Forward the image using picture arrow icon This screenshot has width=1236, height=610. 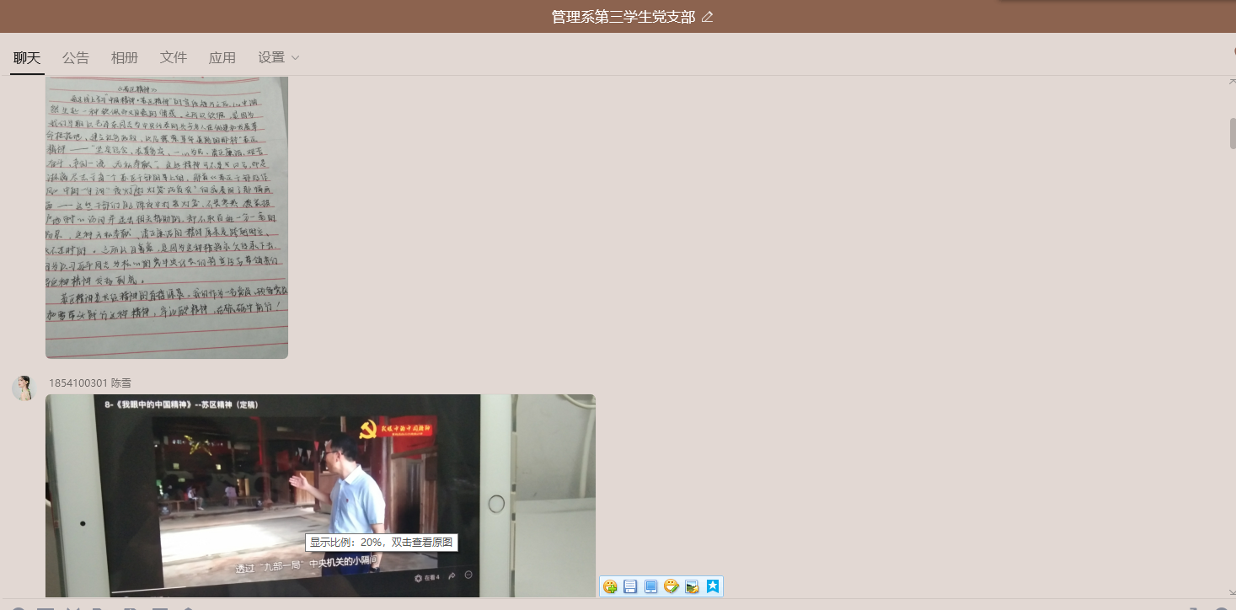[692, 586]
